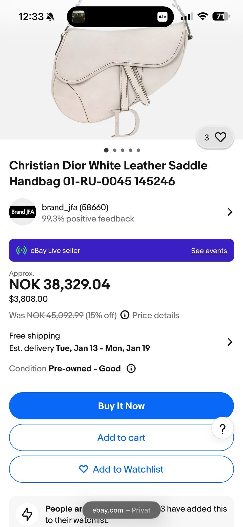
Task: Open the Price details link
Action: (156, 315)
